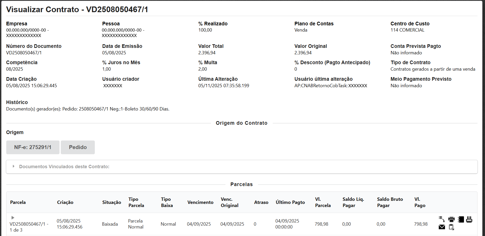Click the list-with-arrow icon in parcela row

442,219
